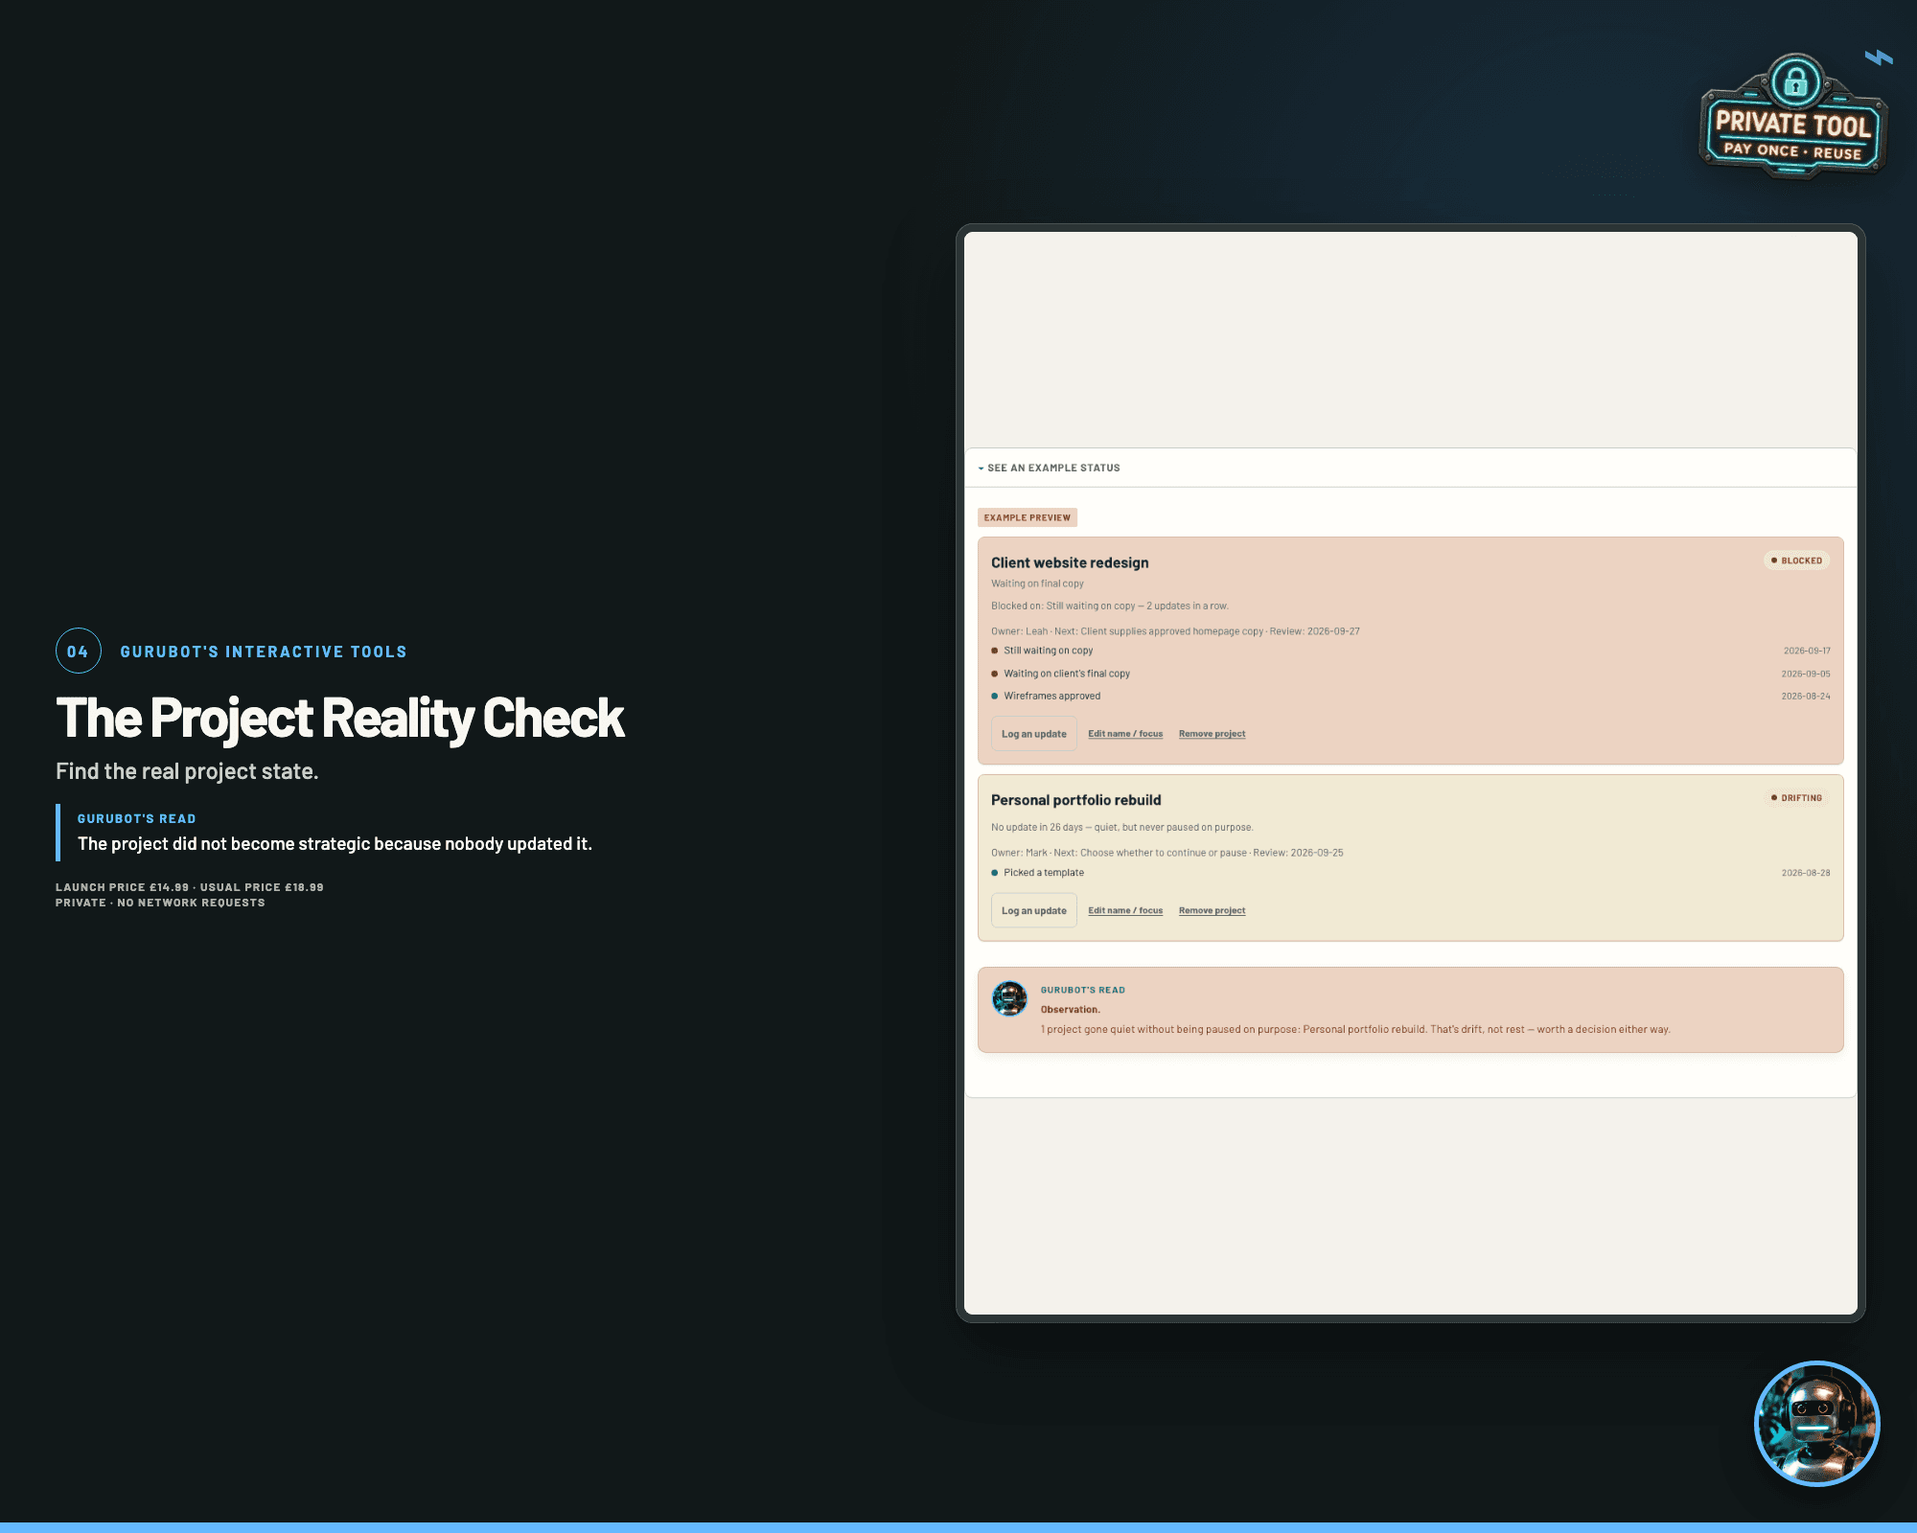
Task: Click the Private Tool pay once badge
Action: tap(1792, 117)
